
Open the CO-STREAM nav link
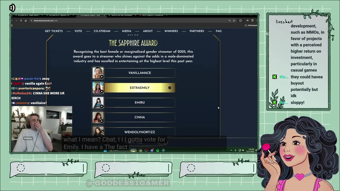[x=102, y=31]
